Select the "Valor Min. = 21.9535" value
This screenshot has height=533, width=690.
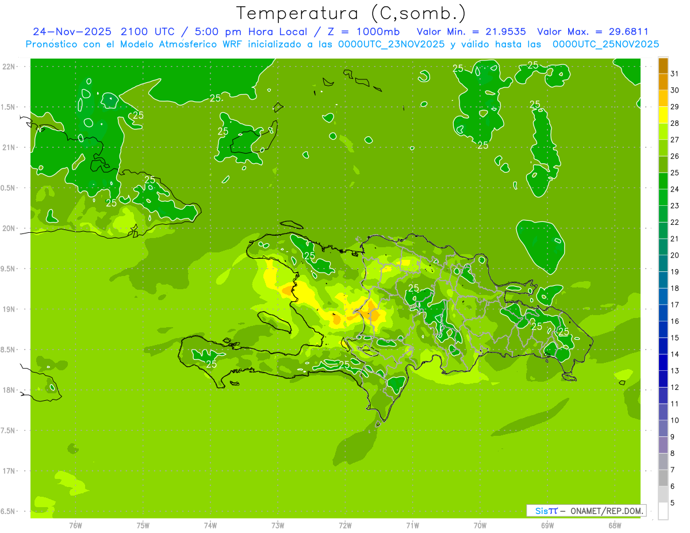pyautogui.click(x=471, y=32)
